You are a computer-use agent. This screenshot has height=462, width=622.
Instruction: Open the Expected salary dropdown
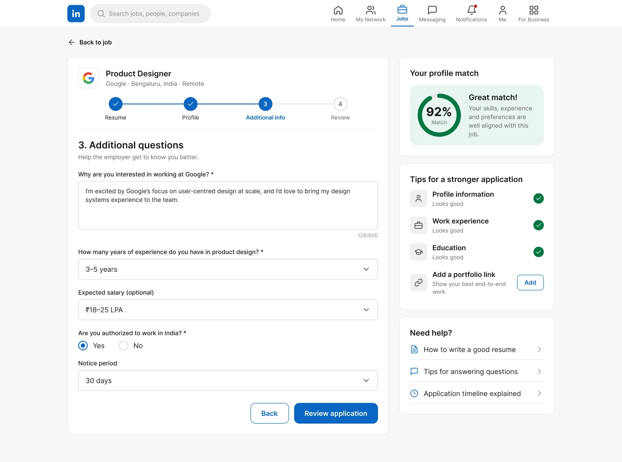pyautogui.click(x=228, y=310)
